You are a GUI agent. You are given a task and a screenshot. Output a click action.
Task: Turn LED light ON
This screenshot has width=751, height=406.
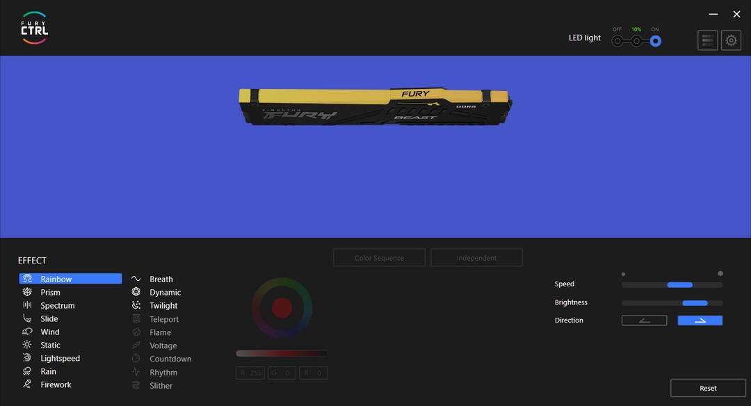coord(655,41)
